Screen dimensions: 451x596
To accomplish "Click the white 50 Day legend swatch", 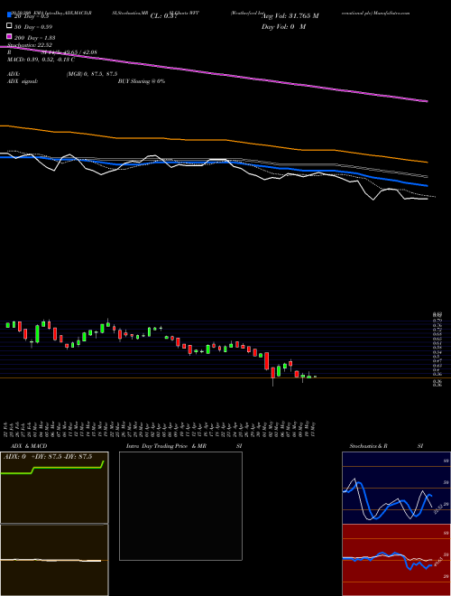I will [x=9, y=26].
